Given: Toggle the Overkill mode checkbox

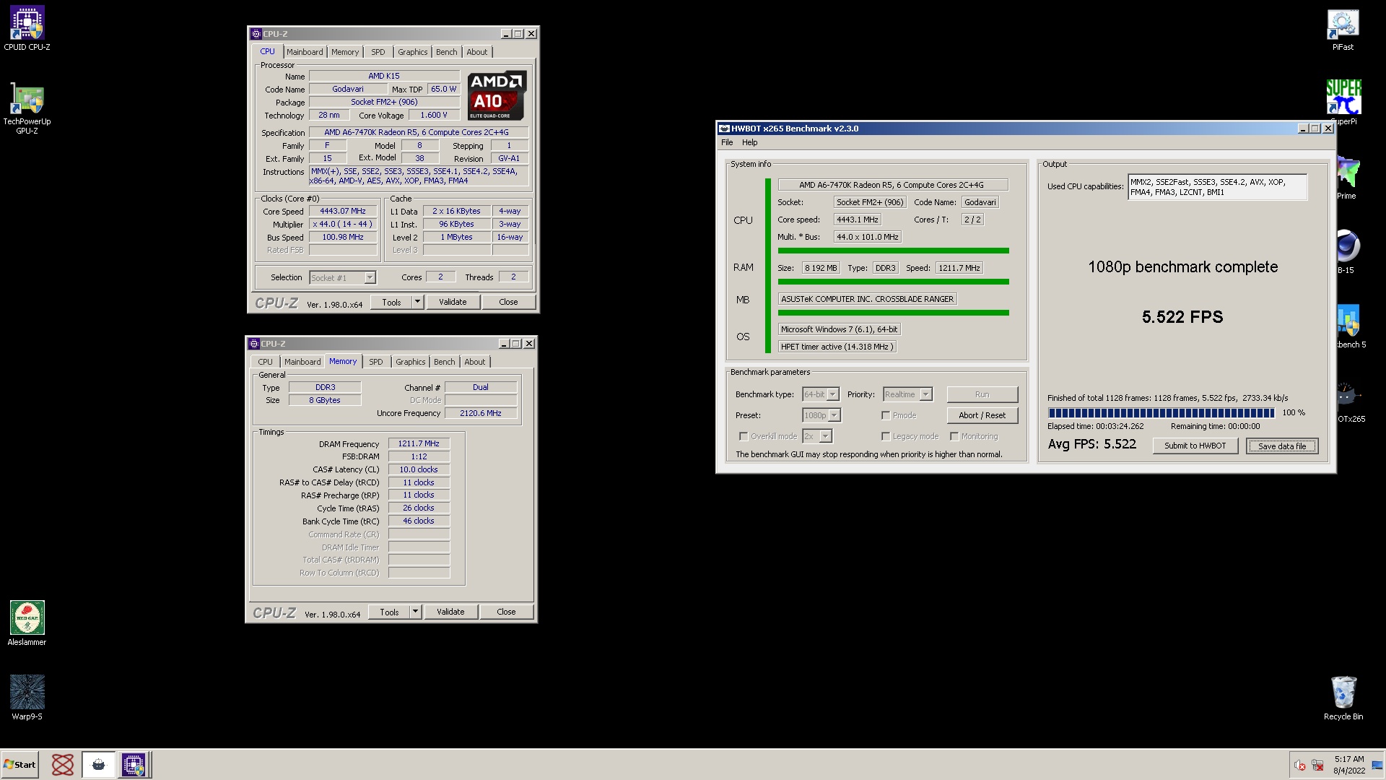Looking at the screenshot, I should click(743, 436).
